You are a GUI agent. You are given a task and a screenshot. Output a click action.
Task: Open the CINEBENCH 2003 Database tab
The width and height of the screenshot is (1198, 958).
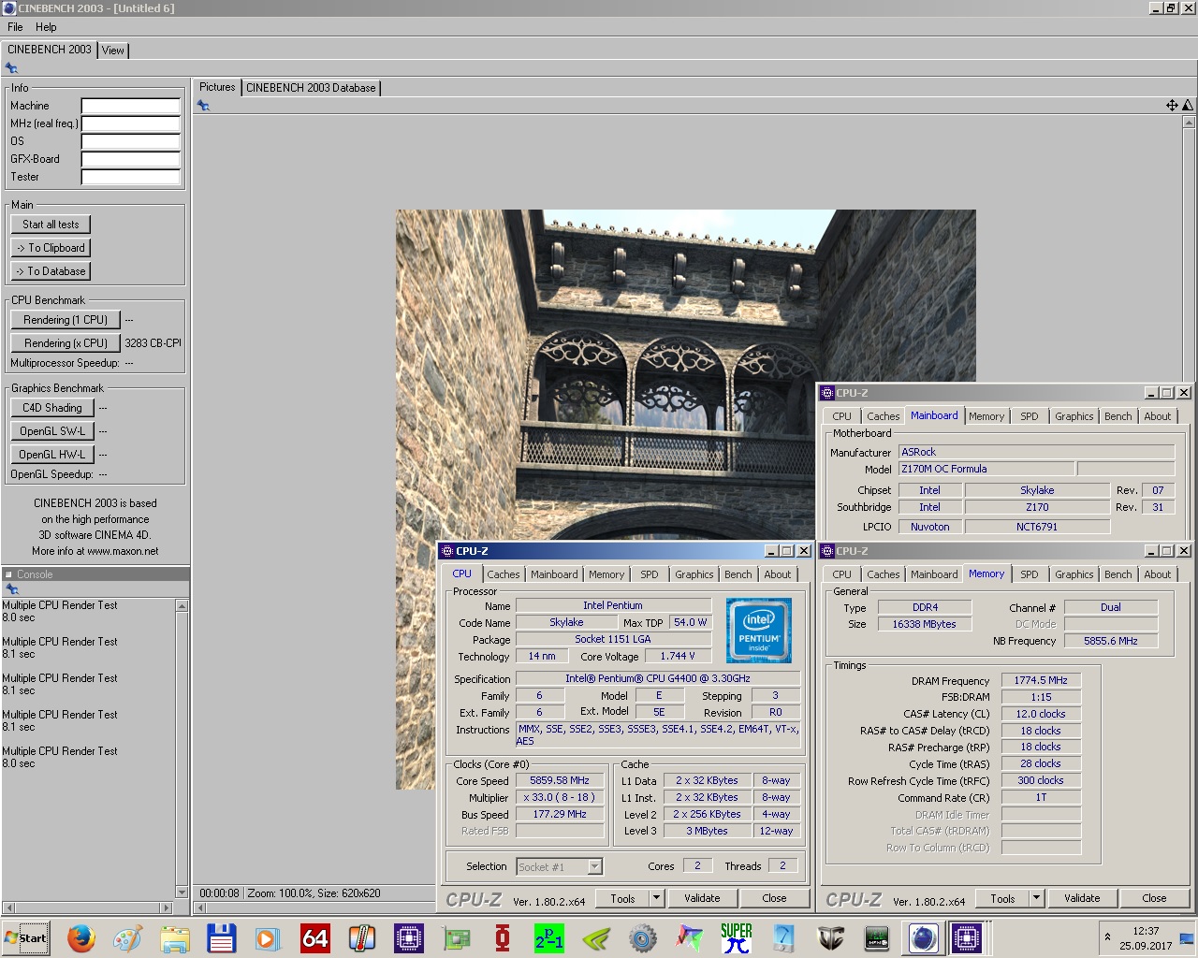tap(311, 88)
